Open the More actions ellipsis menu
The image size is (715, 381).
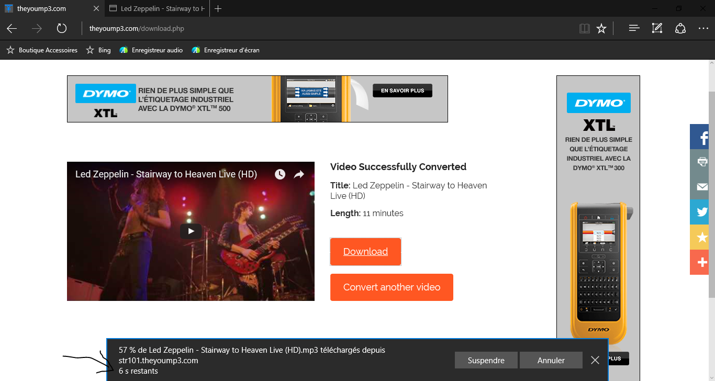(x=703, y=28)
